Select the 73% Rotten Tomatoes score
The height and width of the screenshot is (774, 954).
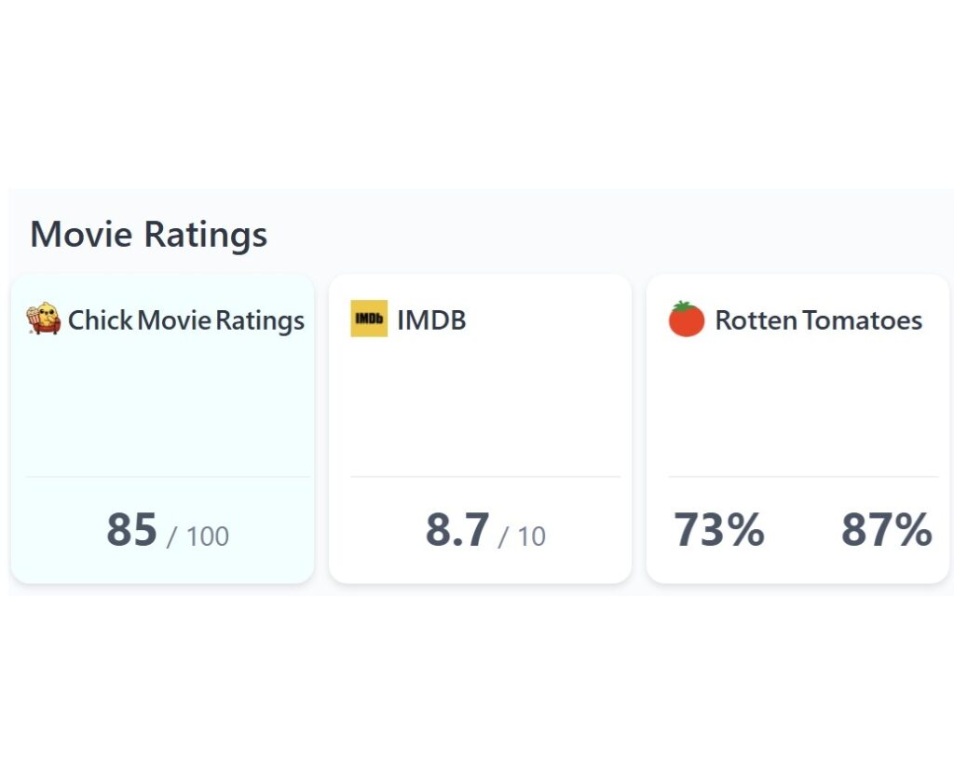point(718,529)
